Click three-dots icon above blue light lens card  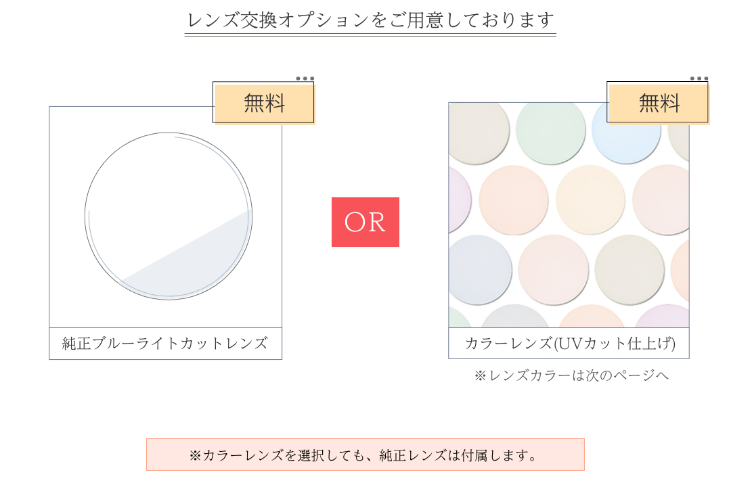(x=305, y=78)
